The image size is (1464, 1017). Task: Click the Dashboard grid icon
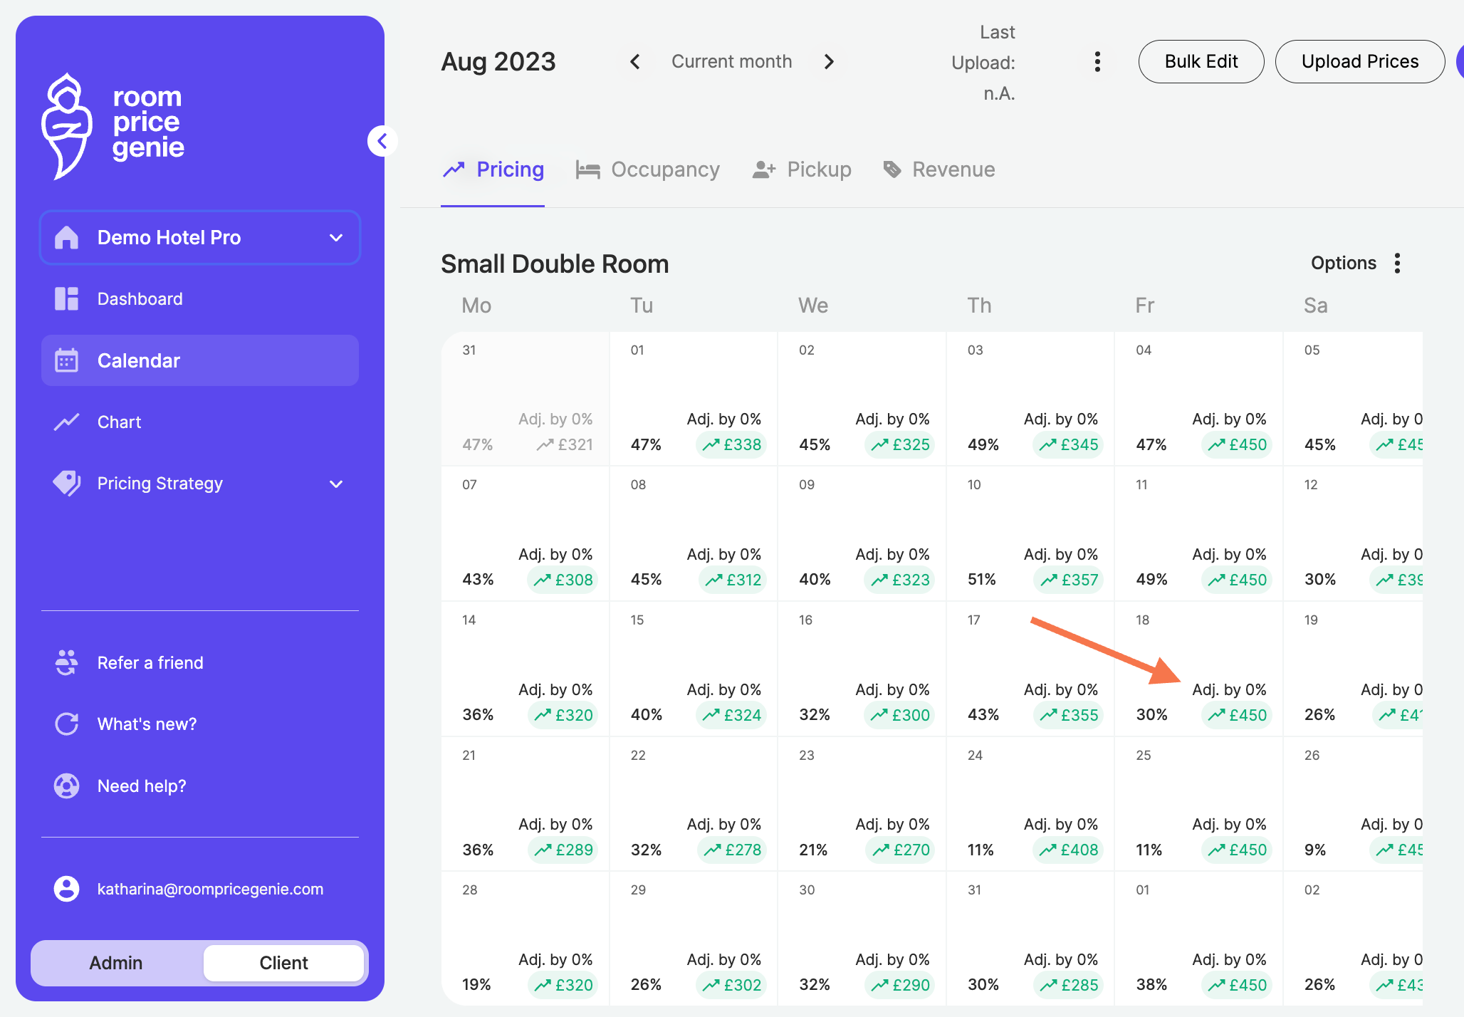click(x=66, y=298)
